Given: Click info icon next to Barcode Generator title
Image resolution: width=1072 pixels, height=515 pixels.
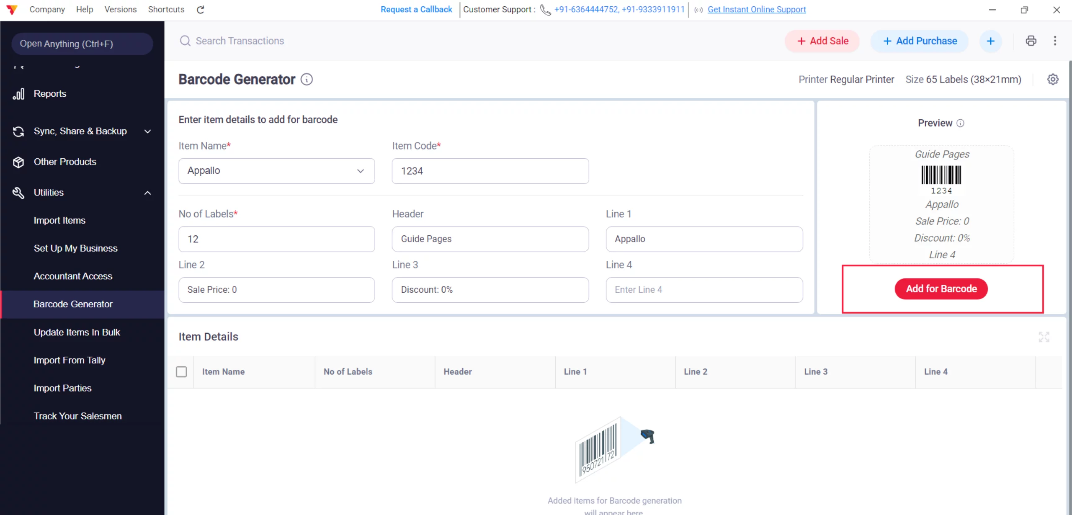Looking at the screenshot, I should [x=307, y=79].
